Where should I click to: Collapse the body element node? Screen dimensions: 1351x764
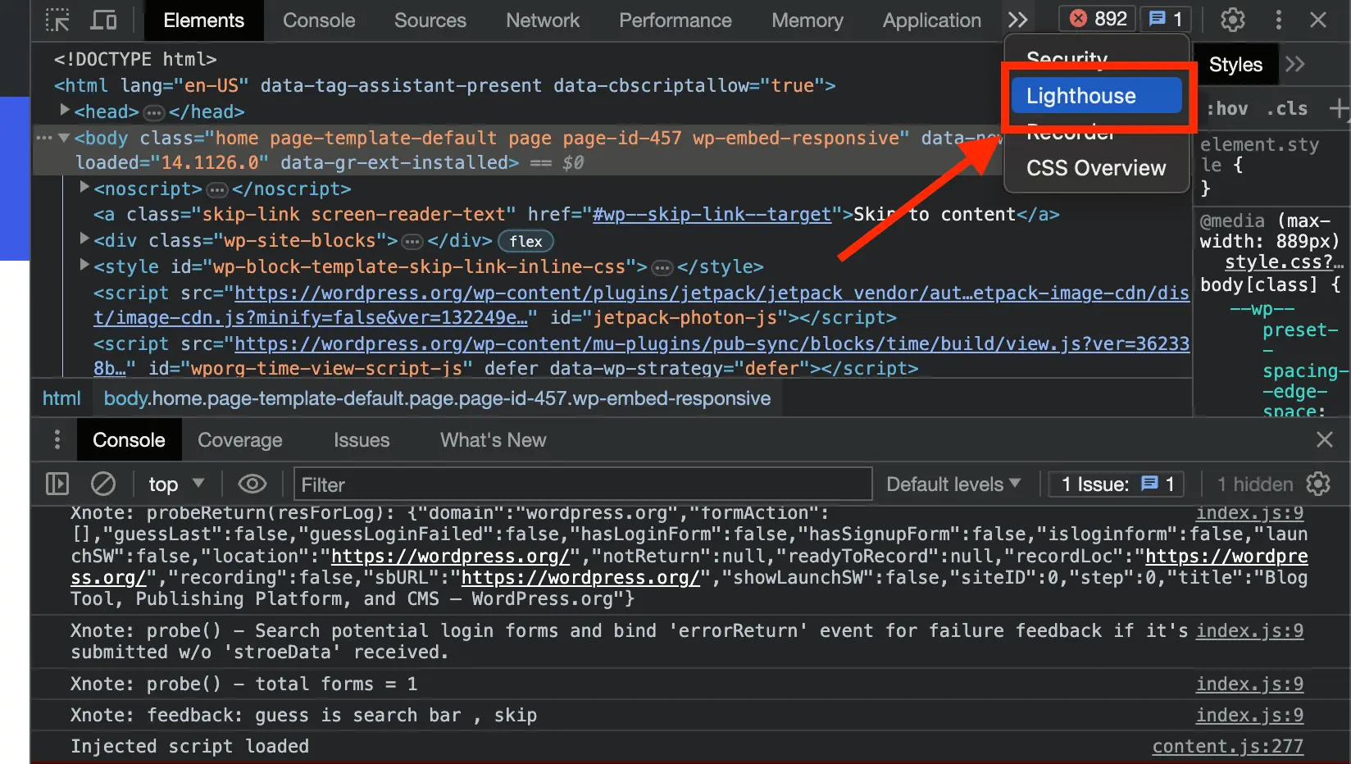coord(64,138)
